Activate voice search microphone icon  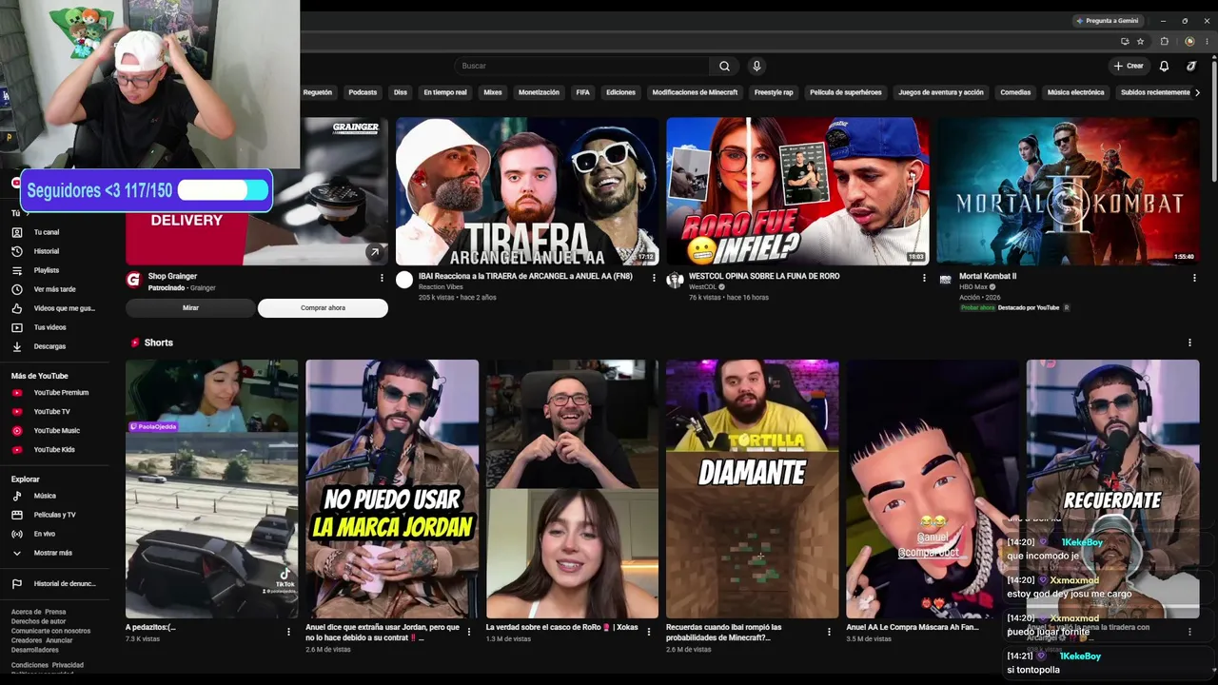756,66
